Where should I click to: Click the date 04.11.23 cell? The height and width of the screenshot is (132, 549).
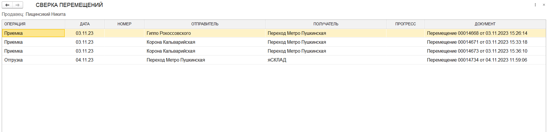point(84,60)
